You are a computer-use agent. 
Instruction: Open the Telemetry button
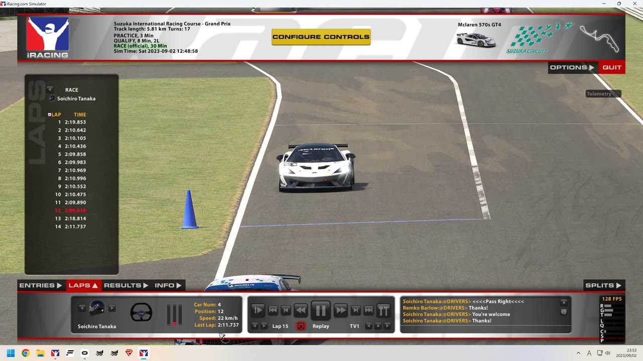[x=603, y=94]
